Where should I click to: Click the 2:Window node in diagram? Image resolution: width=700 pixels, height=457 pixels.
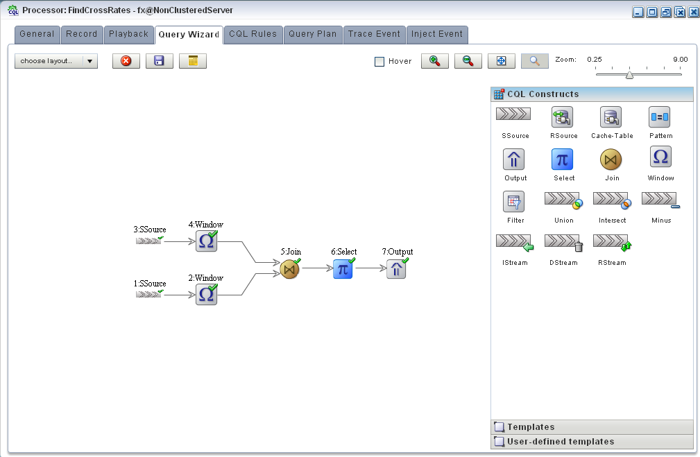(x=206, y=295)
